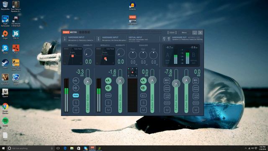Screen dimensions: 268x151
Task: Open Spotify desktop shortcut
Action: click(5, 122)
